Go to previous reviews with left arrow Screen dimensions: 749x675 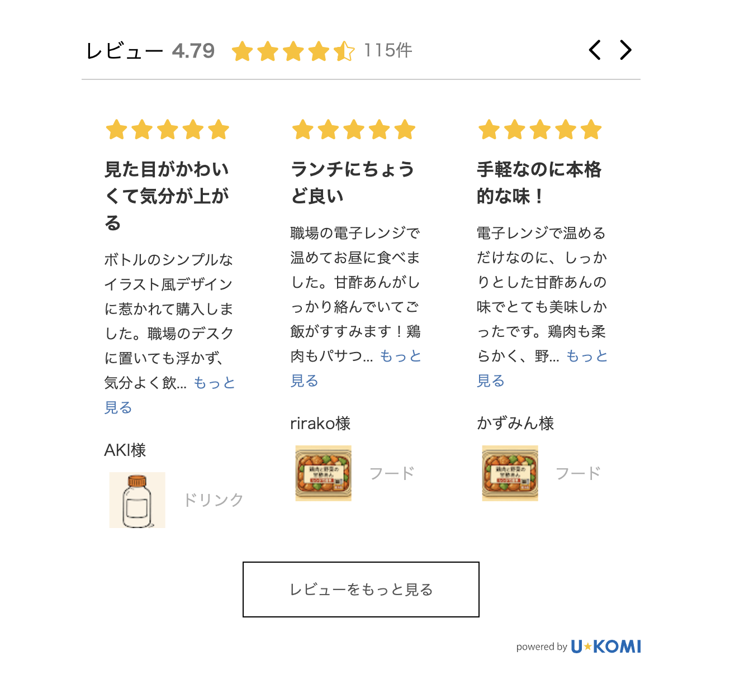[x=595, y=50]
